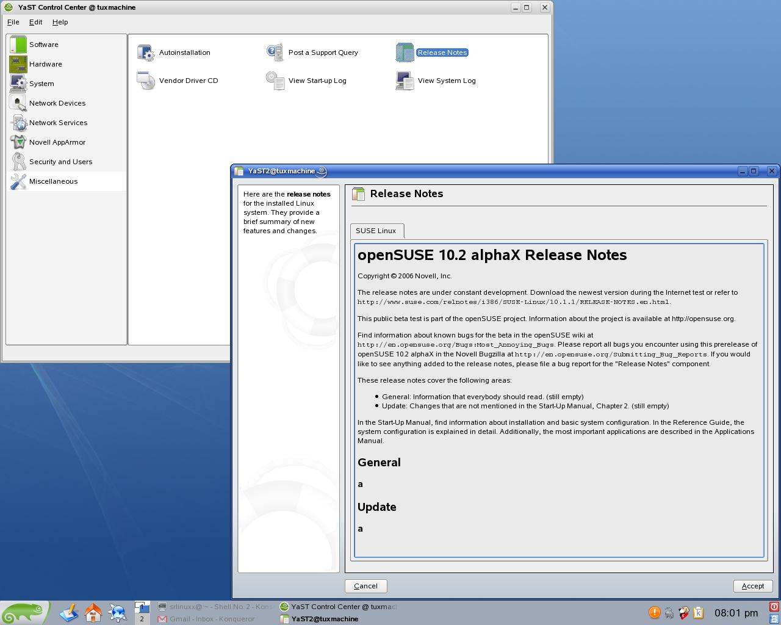Open the Autoinstallation module icon

(x=146, y=52)
